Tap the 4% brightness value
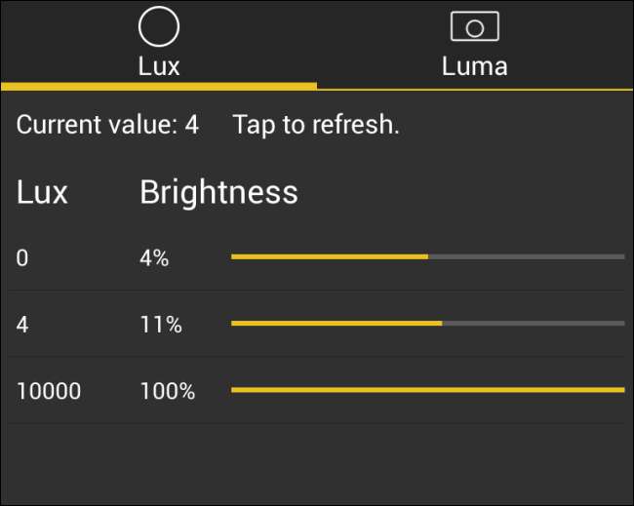Image resolution: width=634 pixels, height=506 pixels. pyautogui.click(x=154, y=258)
